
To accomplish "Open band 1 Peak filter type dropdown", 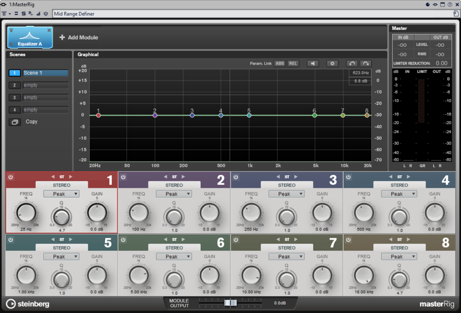I will tap(61, 194).
